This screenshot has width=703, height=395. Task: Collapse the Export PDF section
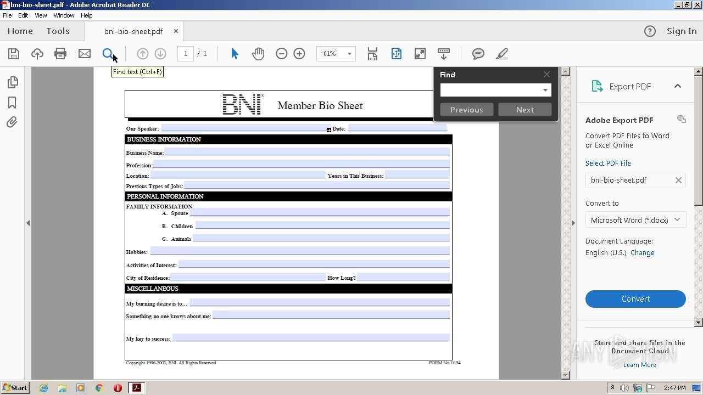coord(678,86)
